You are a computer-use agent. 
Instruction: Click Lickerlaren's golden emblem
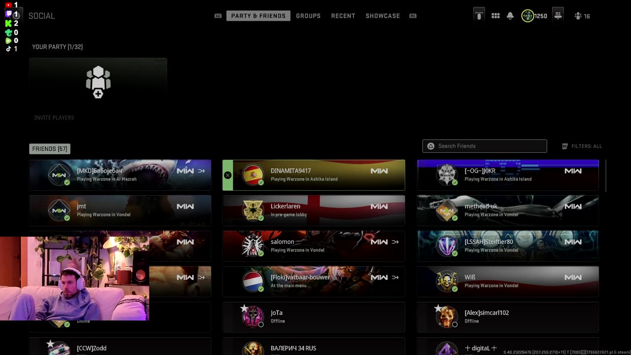[253, 211]
